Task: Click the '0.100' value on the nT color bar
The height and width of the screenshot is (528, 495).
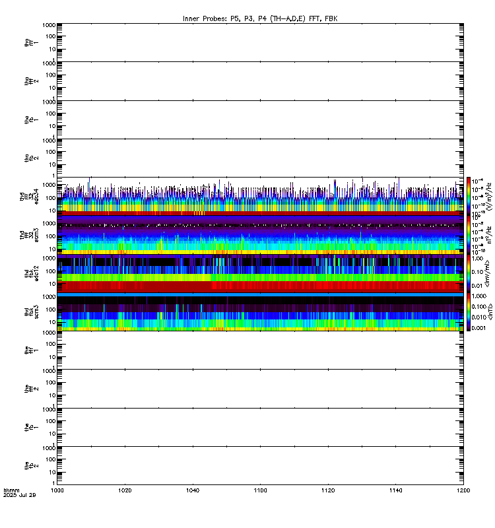Action: [479, 307]
